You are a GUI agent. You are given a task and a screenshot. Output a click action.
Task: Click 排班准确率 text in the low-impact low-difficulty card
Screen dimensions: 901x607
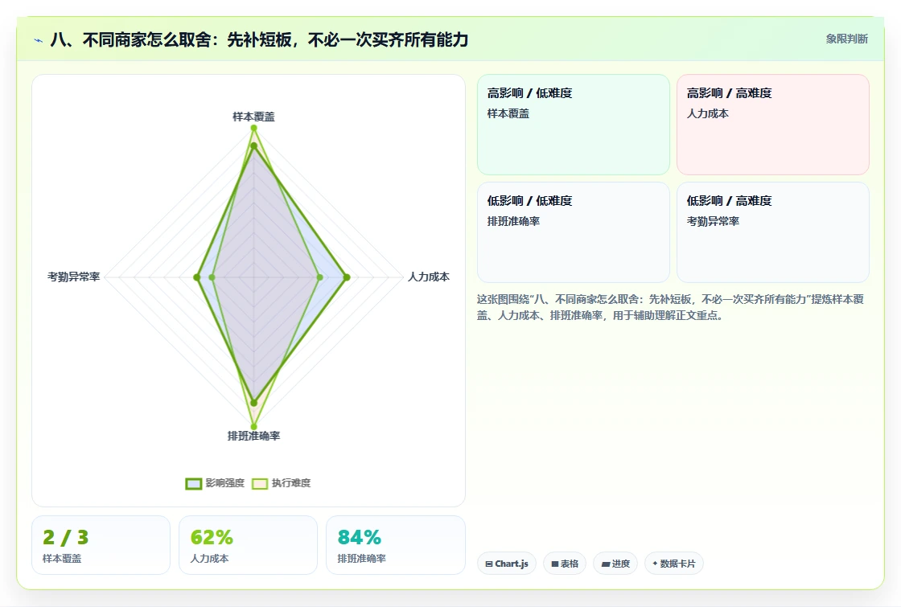[513, 221]
